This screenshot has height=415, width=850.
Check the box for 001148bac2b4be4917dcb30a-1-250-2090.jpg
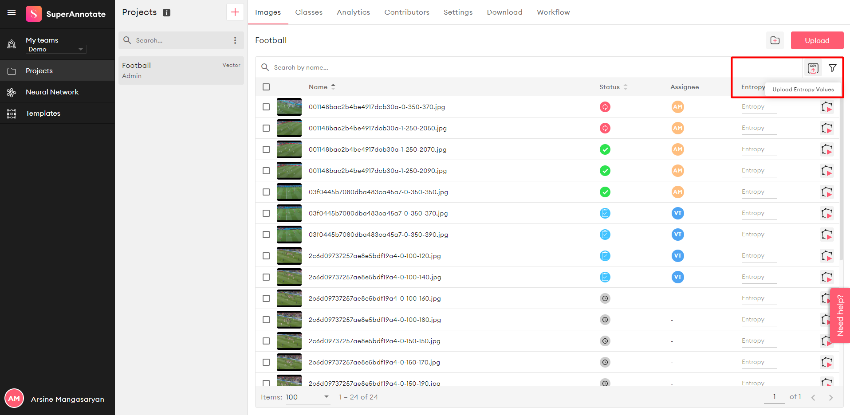click(266, 171)
